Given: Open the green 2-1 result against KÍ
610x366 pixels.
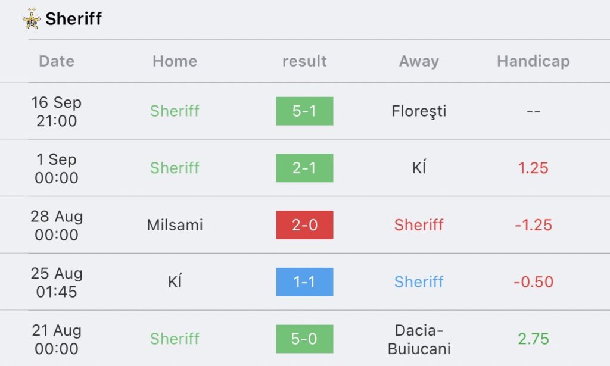Looking at the screenshot, I should coord(304,168).
